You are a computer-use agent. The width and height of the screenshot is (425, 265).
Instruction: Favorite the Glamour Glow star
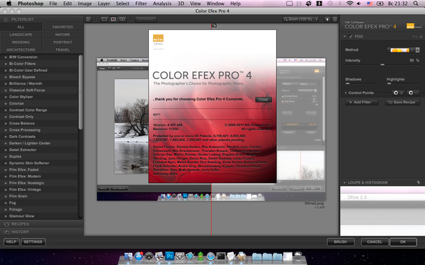coord(5,216)
